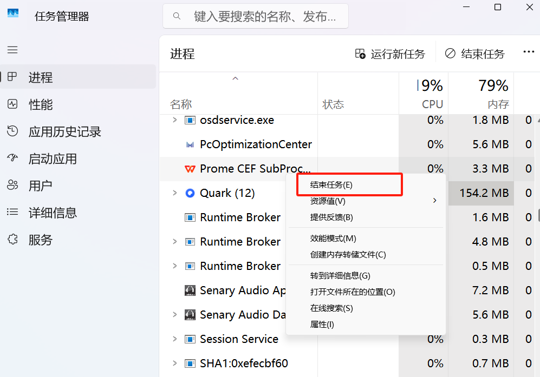
Task: Open 应用历史记录 app history page
Action: [x=64, y=131]
